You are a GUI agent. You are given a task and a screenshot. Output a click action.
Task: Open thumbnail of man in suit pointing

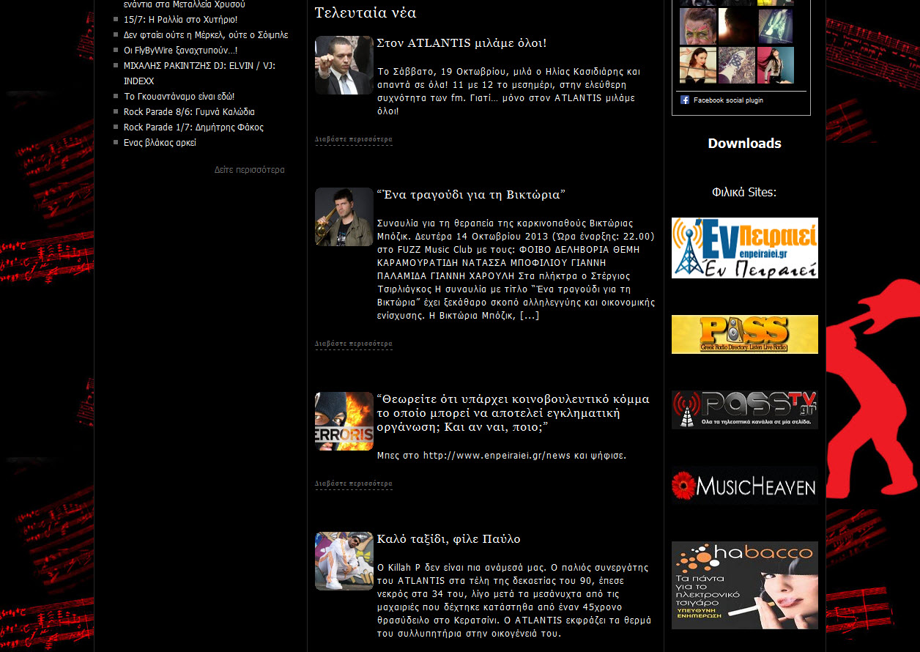pyautogui.click(x=344, y=65)
